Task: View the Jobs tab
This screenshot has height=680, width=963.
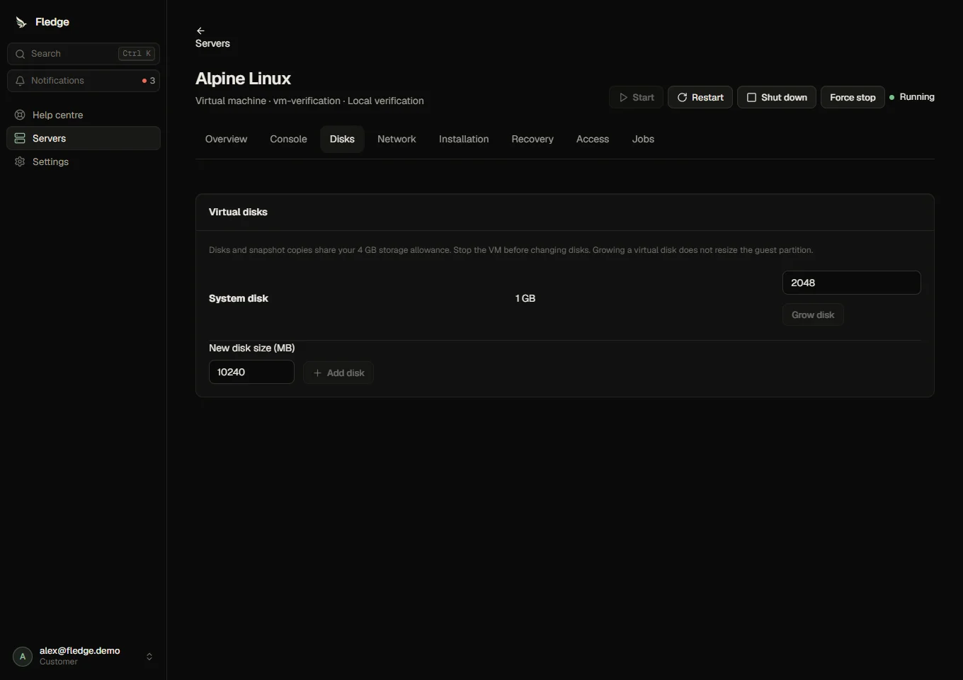Action: point(643,140)
